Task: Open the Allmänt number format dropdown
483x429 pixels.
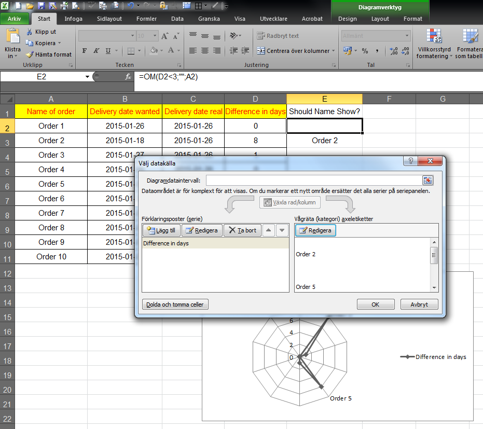Action: click(x=407, y=36)
